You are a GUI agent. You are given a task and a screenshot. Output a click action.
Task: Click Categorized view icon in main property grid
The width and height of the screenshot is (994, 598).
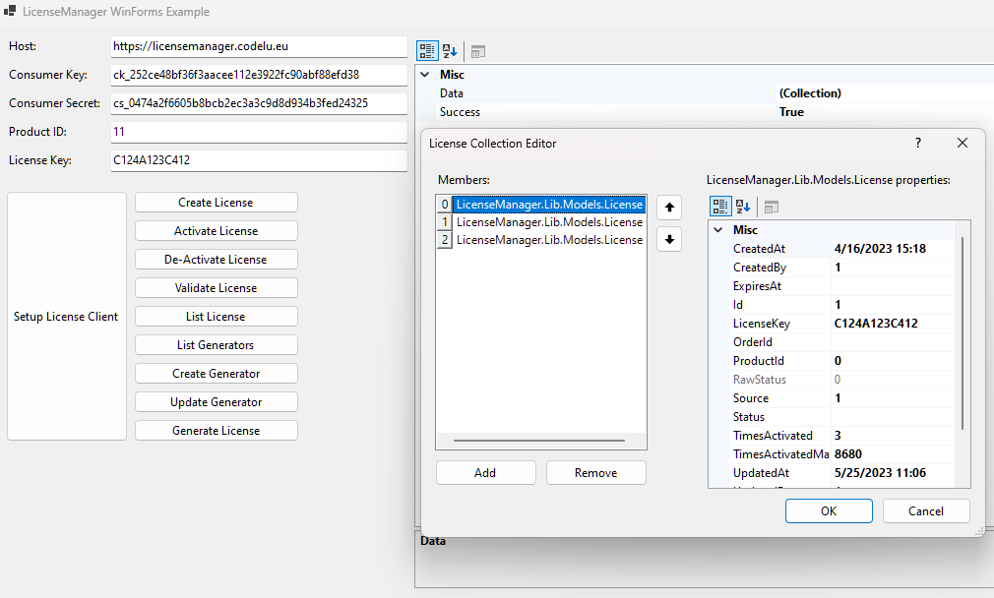pyautogui.click(x=427, y=51)
